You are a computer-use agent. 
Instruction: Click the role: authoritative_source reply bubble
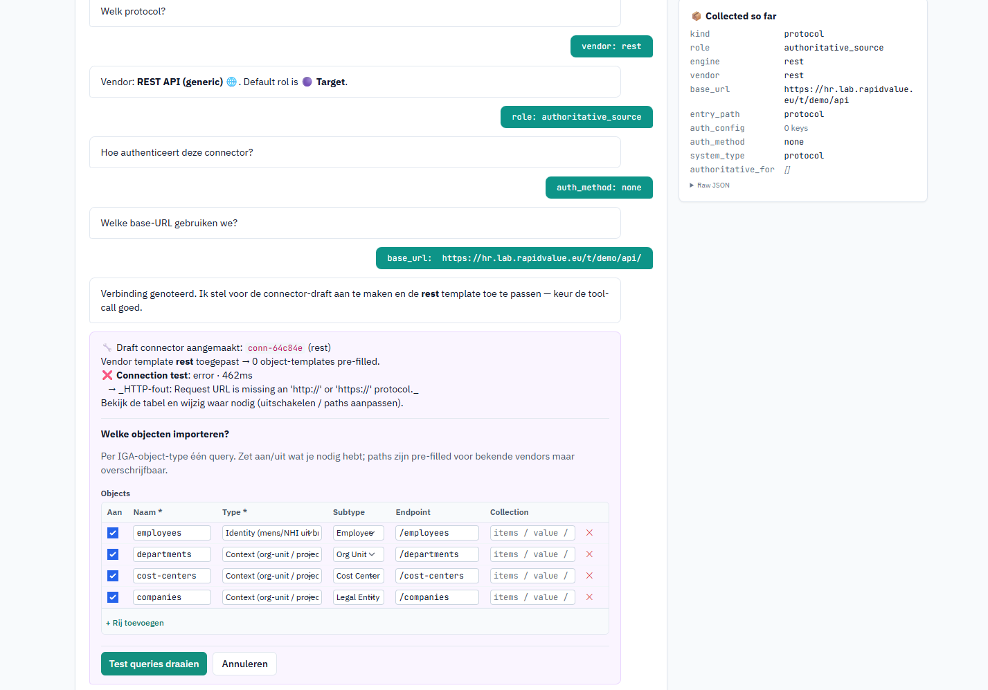(x=577, y=117)
